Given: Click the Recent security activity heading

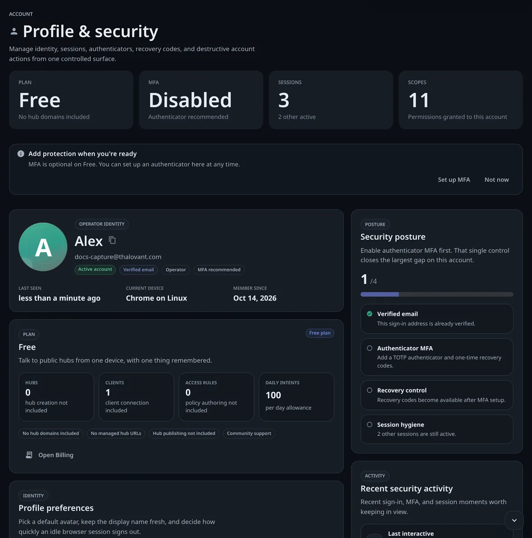Looking at the screenshot, I should 406,488.
